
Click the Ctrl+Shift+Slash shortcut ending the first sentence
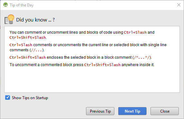tap(28, 38)
